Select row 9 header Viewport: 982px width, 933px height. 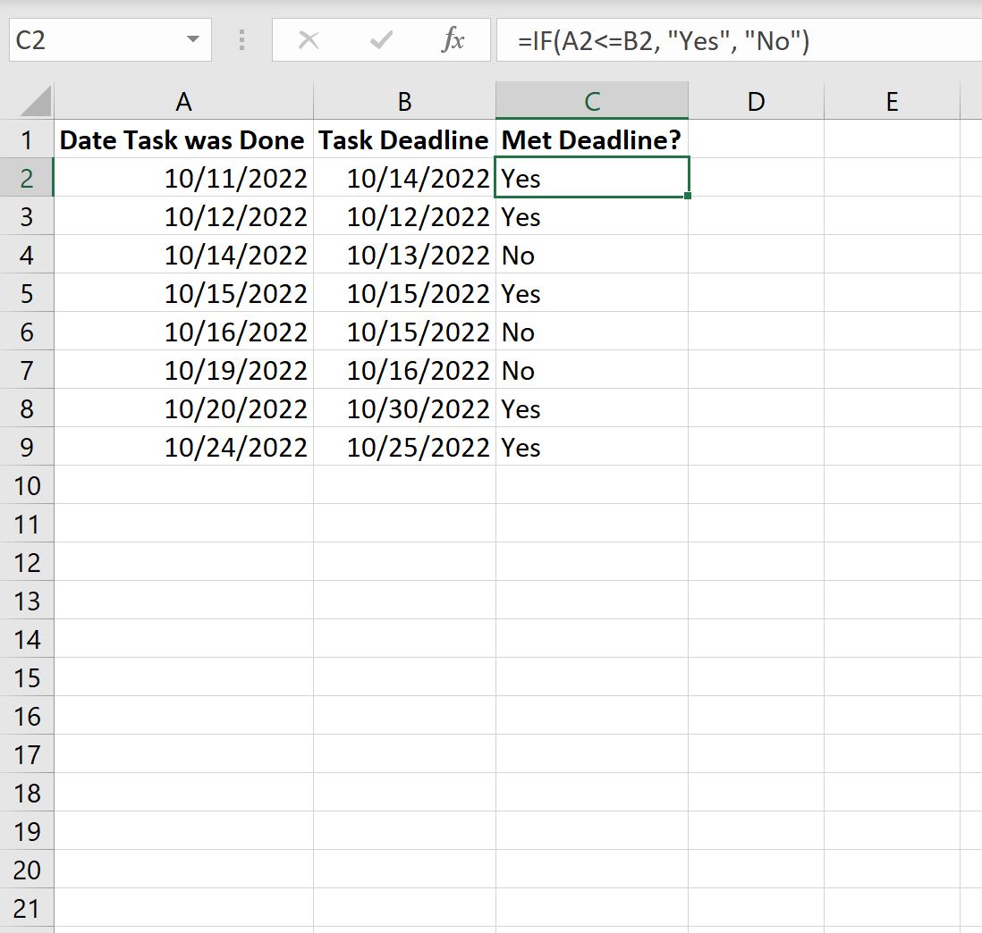(28, 447)
